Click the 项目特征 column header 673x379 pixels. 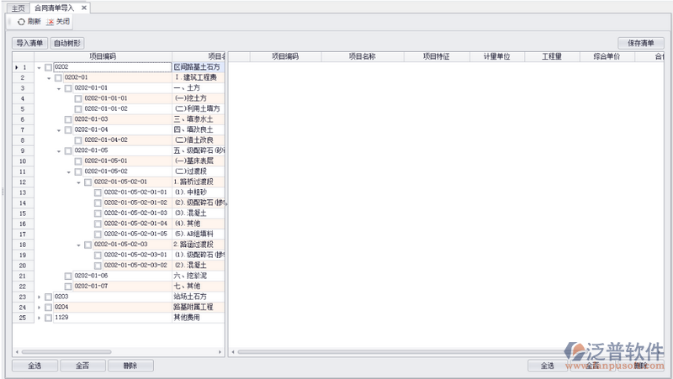click(x=437, y=56)
